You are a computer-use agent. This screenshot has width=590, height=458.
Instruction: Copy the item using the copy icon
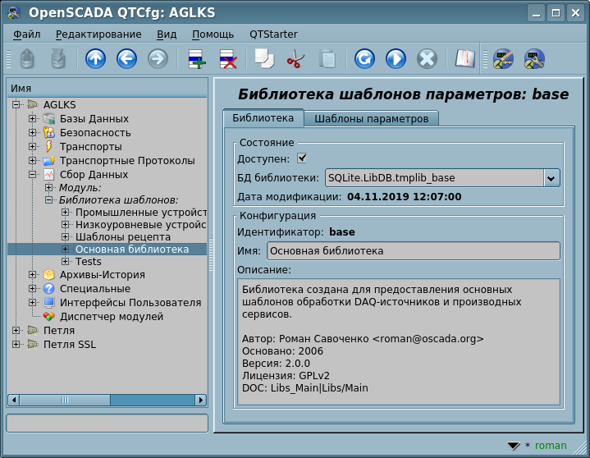264,59
